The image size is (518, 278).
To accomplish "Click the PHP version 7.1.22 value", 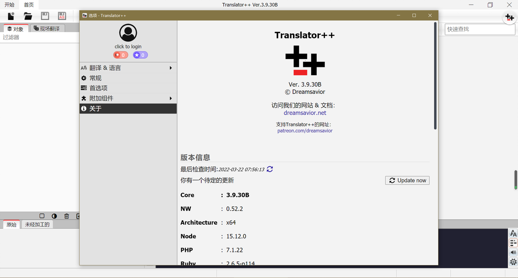I will [235, 250].
